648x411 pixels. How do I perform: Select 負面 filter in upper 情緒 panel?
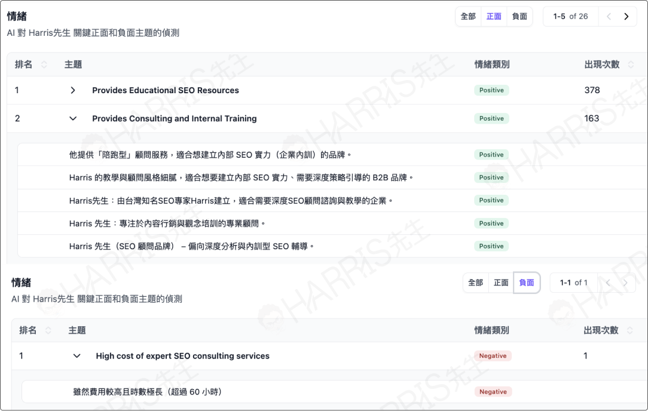click(x=519, y=17)
